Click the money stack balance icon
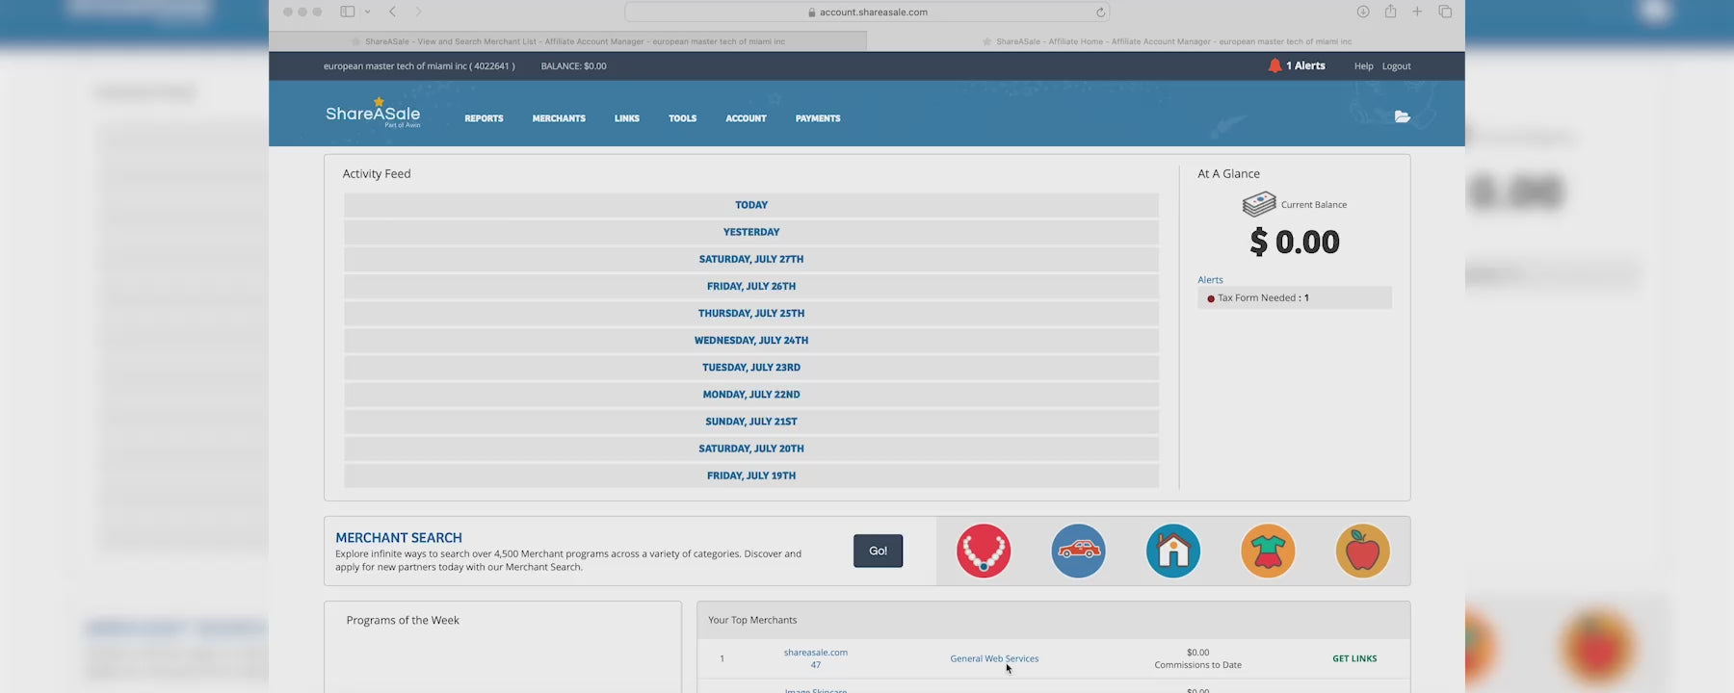This screenshot has width=1734, height=693. point(1259,204)
